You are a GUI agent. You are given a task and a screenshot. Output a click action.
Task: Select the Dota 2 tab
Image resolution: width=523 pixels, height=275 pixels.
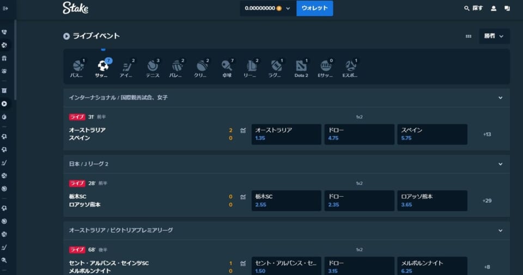[301, 68]
